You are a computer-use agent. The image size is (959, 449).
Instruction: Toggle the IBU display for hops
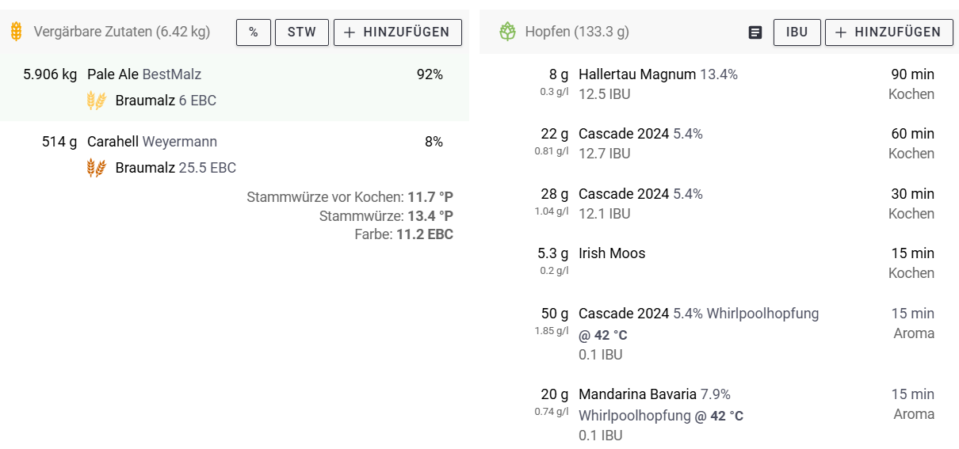(x=797, y=32)
